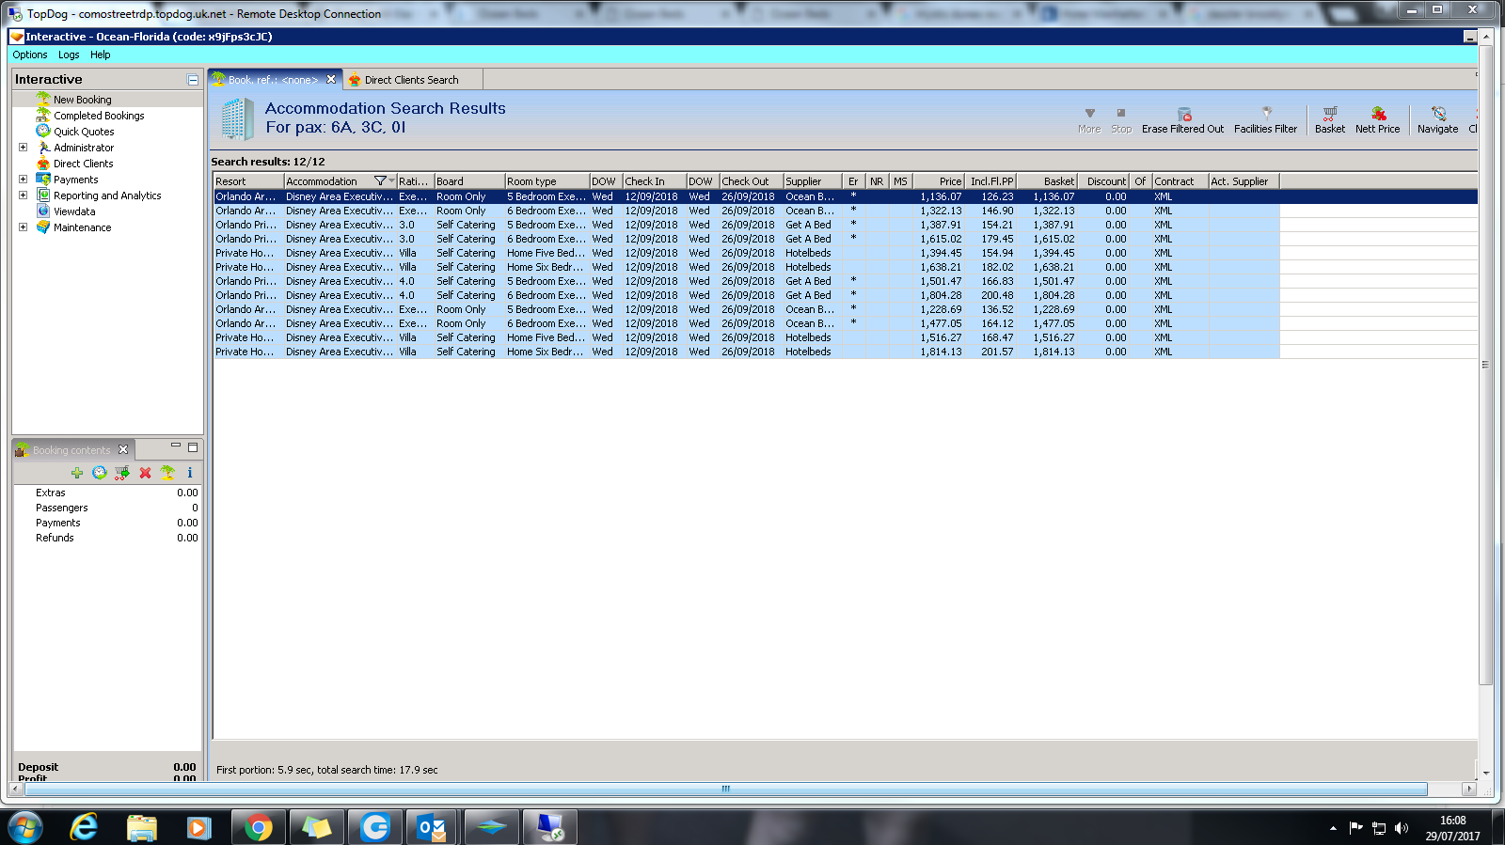Viewport: 1505px width, 845px height.
Task: Minimize the inner Interactive window
Action: (1469, 37)
